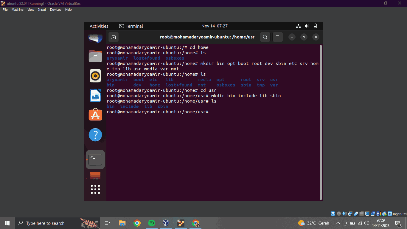Click 'tmp' directory in ls output
This screenshot has height=229, width=407.
click(261, 85)
